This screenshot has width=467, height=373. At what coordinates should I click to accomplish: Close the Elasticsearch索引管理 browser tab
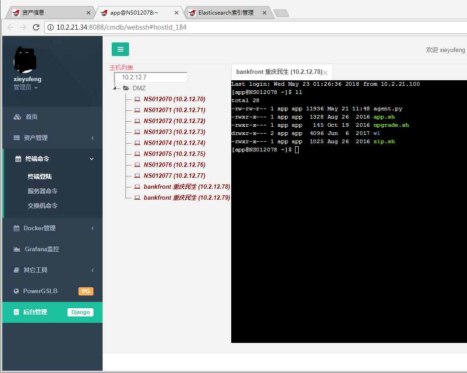coord(265,13)
